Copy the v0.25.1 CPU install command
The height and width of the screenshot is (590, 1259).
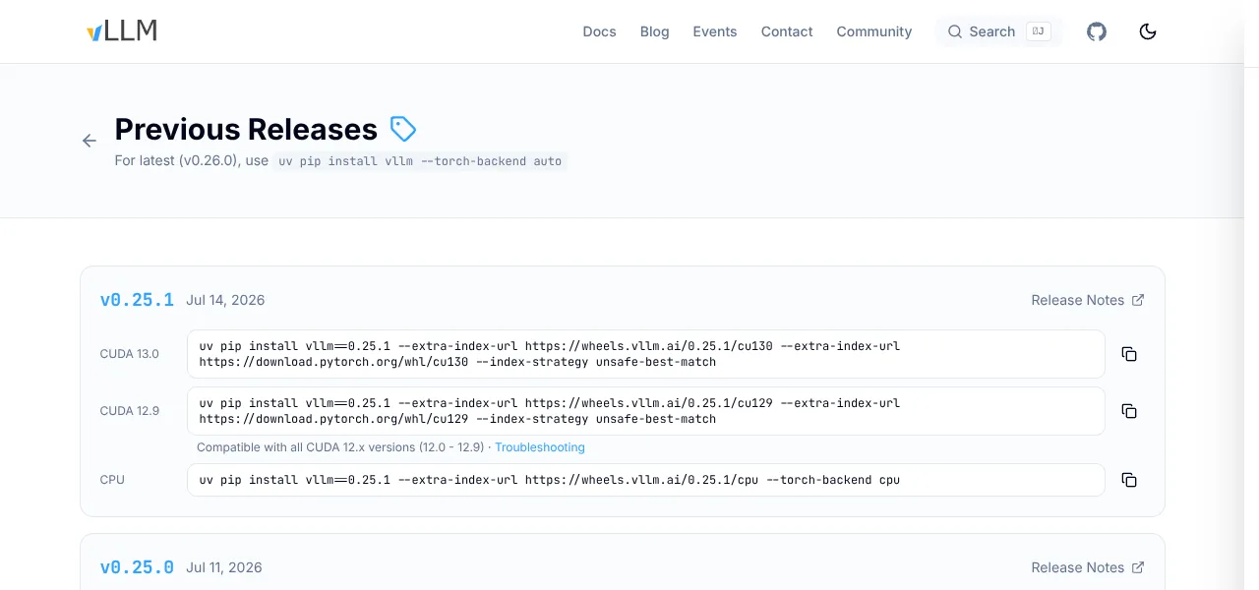[1129, 480]
